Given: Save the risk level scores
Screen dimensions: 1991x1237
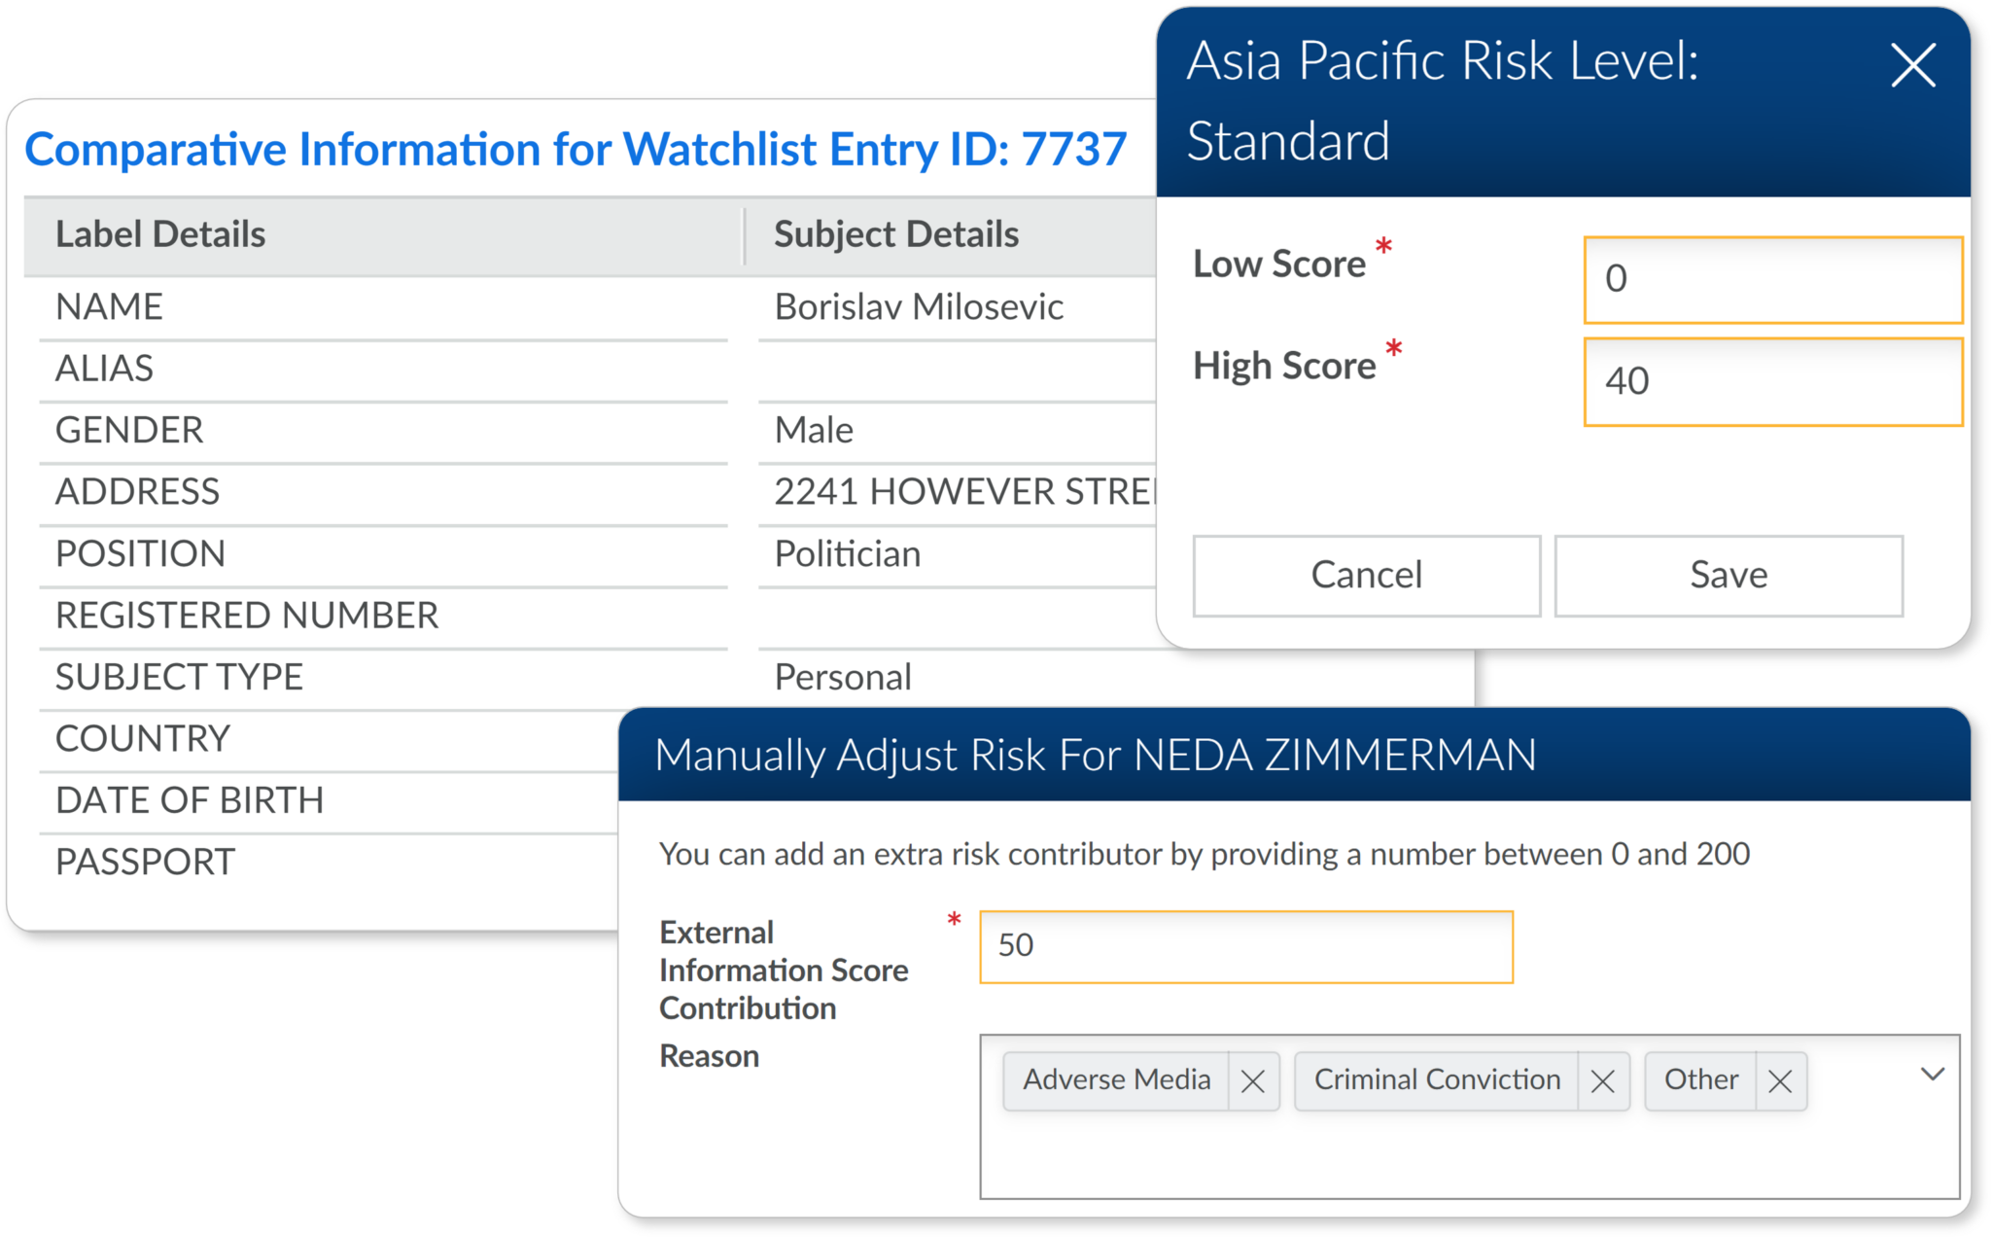Looking at the screenshot, I should [1728, 575].
